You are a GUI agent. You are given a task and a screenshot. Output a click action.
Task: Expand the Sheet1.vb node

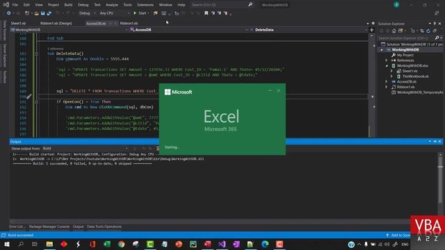[391, 71]
